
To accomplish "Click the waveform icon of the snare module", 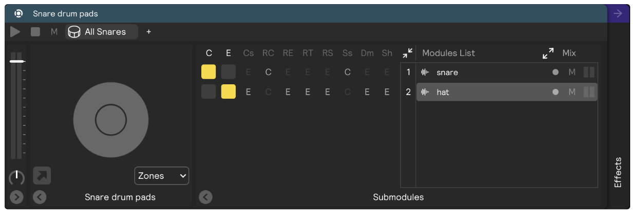I will pyautogui.click(x=425, y=72).
